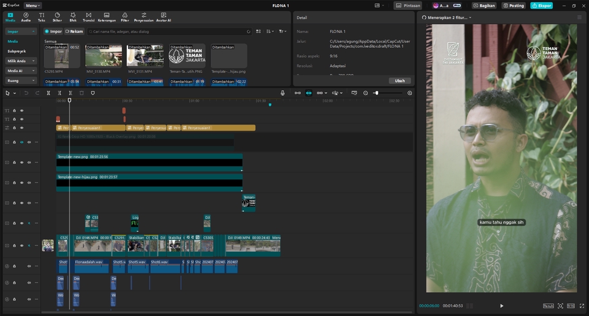589x316 pixels.
Task: Open the selection tool mode dropdown arrow
Action: tap(15, 93)
